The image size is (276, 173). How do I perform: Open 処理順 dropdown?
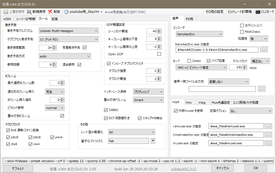[x=259, y=39]
